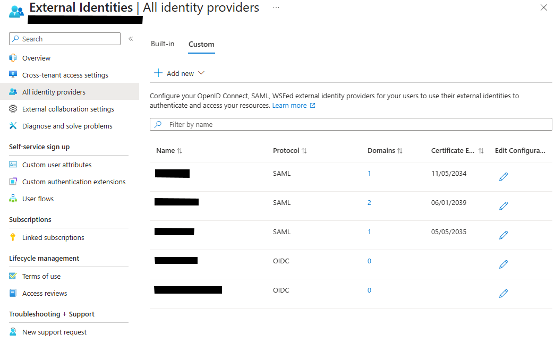Open Cross-tenant access settings
Screen dimensions: 555x343
(61, 74)
